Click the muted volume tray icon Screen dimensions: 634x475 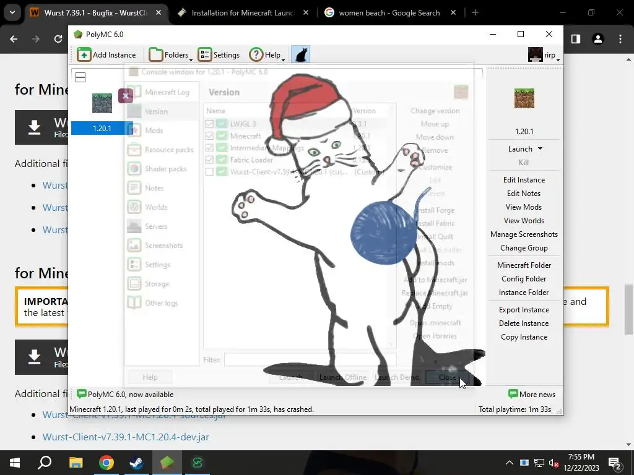(x=554, y=463)
